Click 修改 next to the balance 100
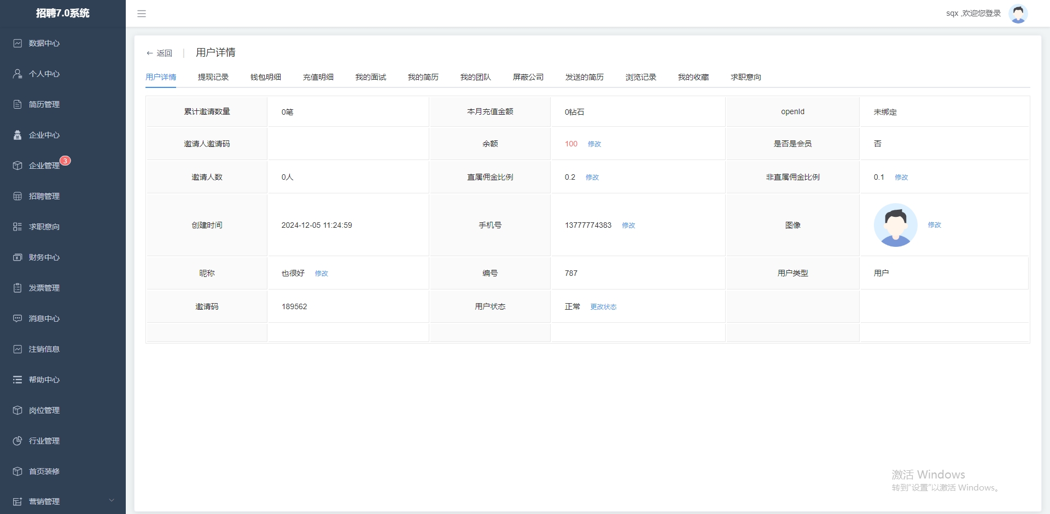 (595, 144)
